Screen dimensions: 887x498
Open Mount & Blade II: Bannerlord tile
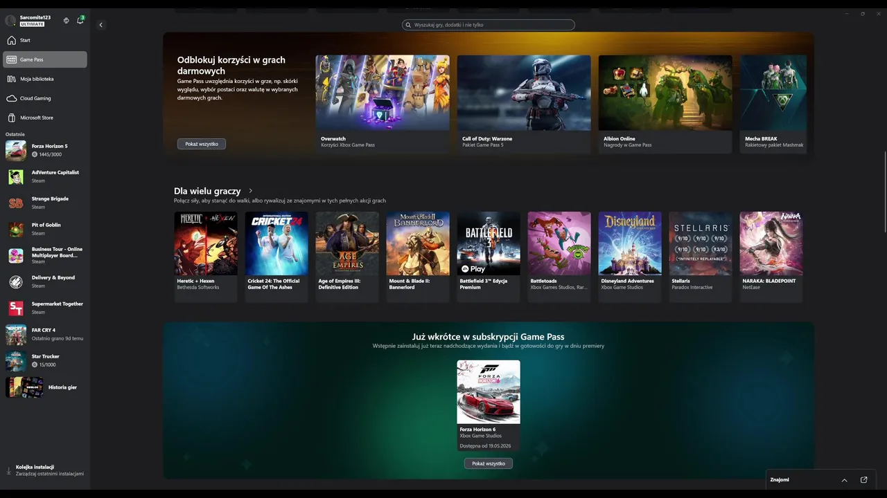(x=418, y=257)
